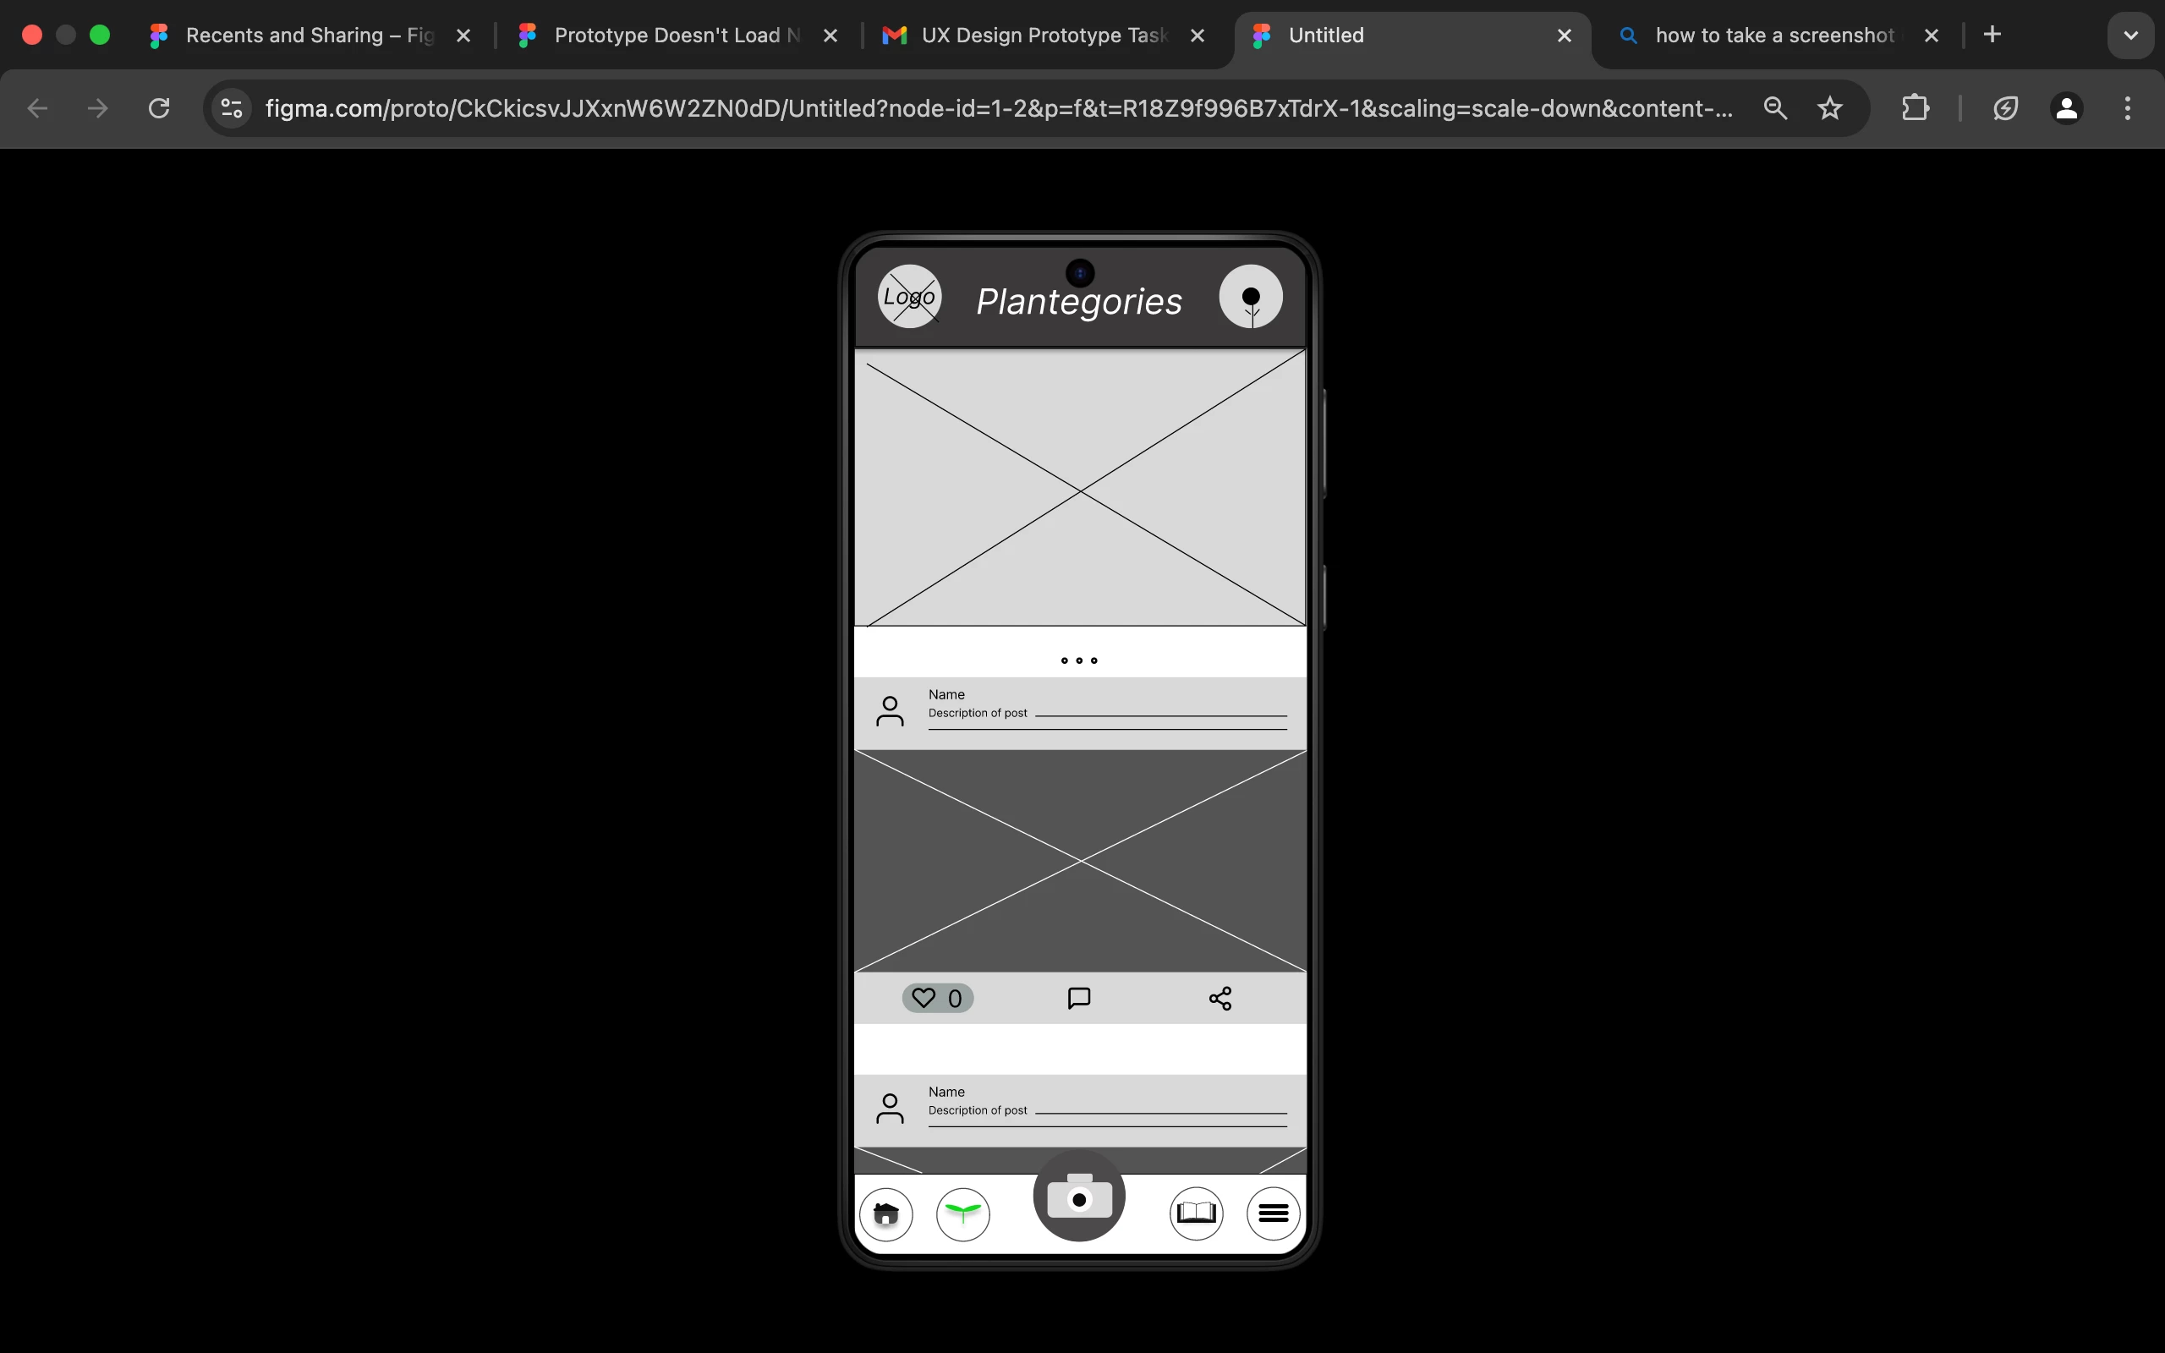Toggle the heart like button
The width and height of the screenshot is (2165, 1353).
pos(937,998)
